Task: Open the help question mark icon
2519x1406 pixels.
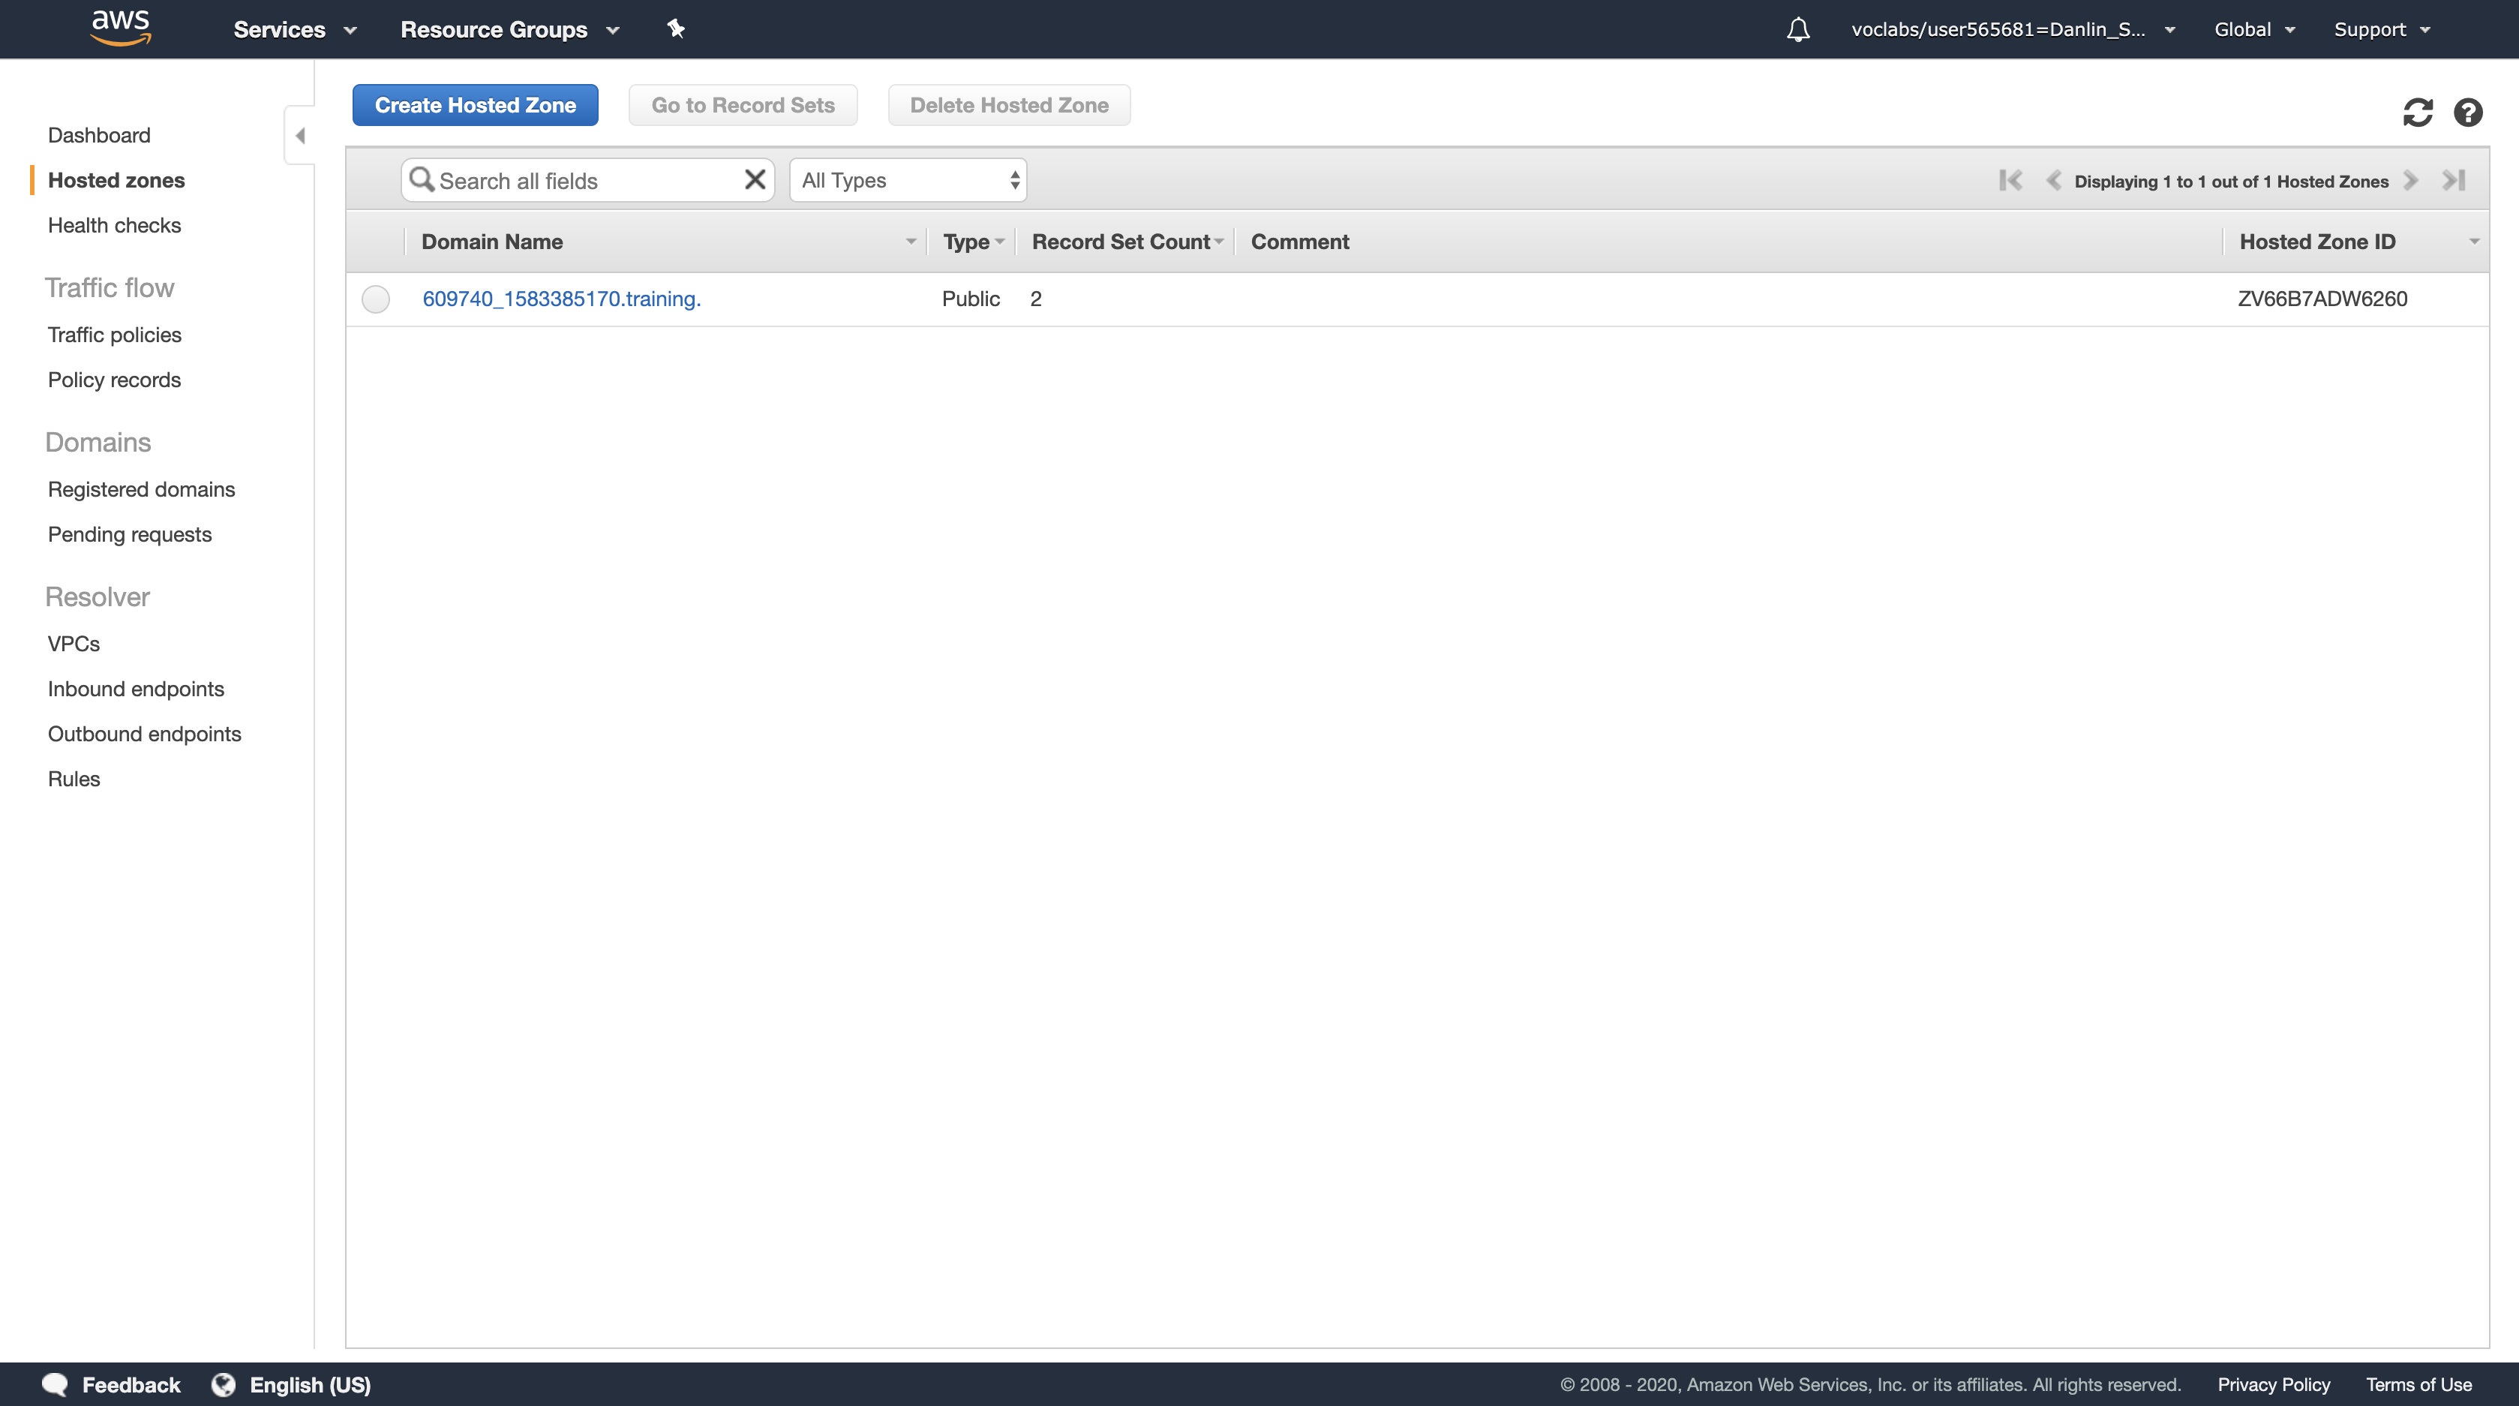Action: point(2467,113)
